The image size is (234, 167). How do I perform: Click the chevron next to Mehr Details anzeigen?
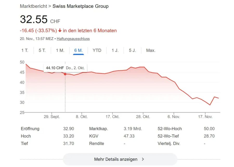142,159
